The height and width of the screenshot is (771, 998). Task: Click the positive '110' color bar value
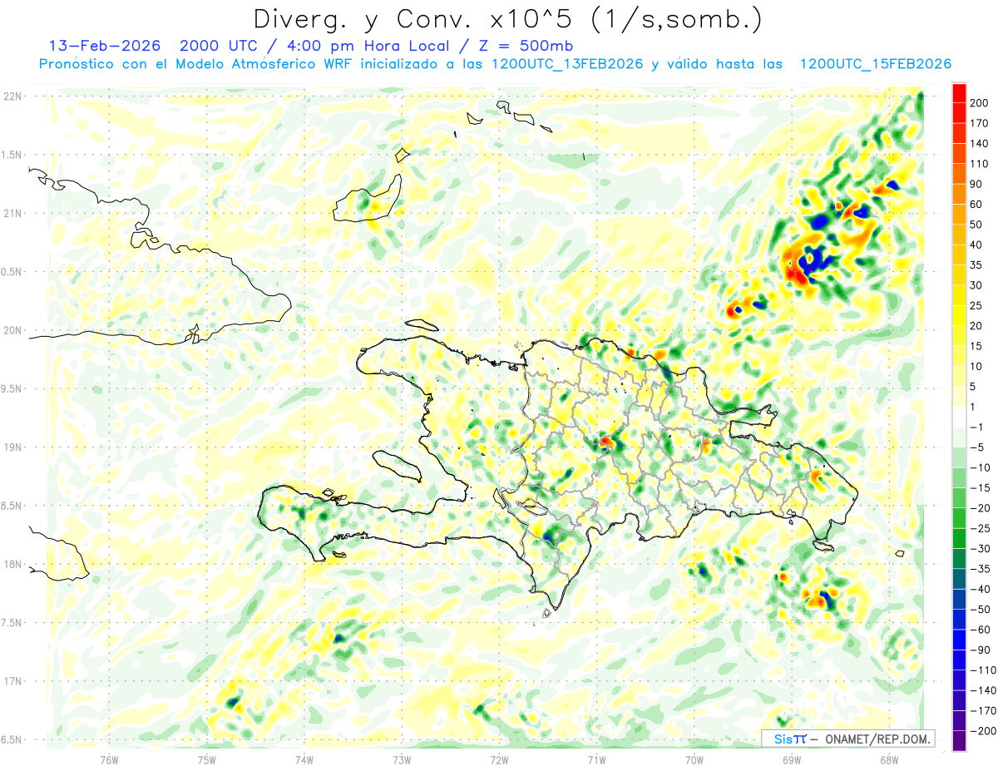(980, 164)
